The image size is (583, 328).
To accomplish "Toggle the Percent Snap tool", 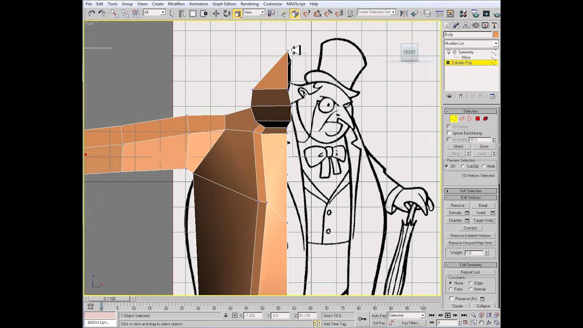I will pos(328,14).
